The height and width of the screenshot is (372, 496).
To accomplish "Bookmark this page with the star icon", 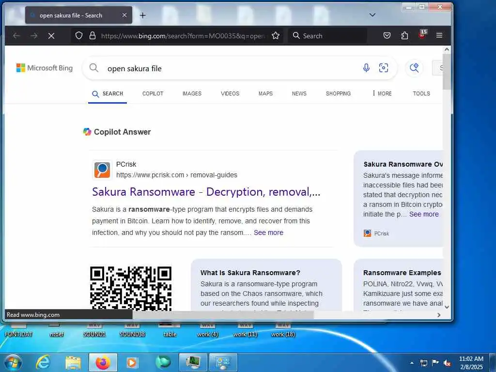I will (x=276, y=35).
